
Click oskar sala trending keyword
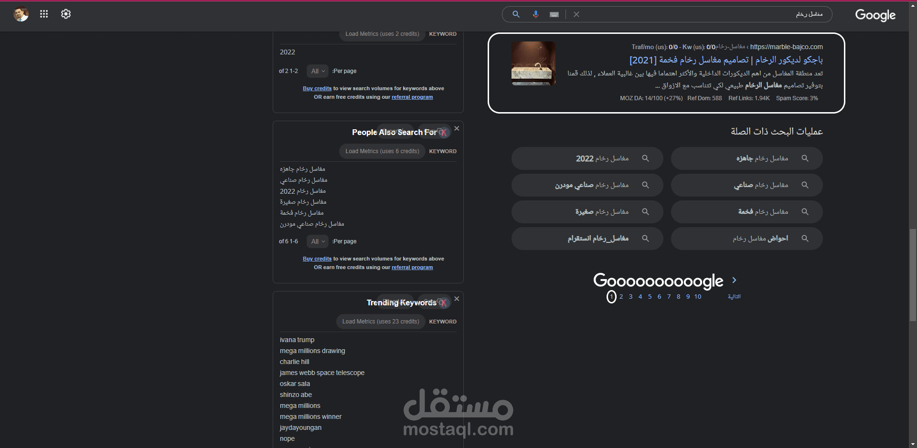click(295, 384)
